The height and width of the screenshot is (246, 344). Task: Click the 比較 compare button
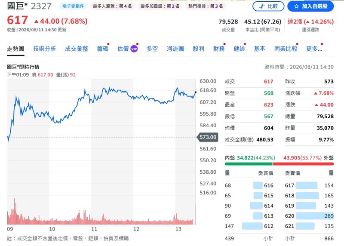pyautogui.click(x=268, y=6)
